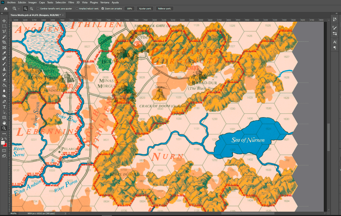Toggle Quick Mask mode

(x=4, y=150)
